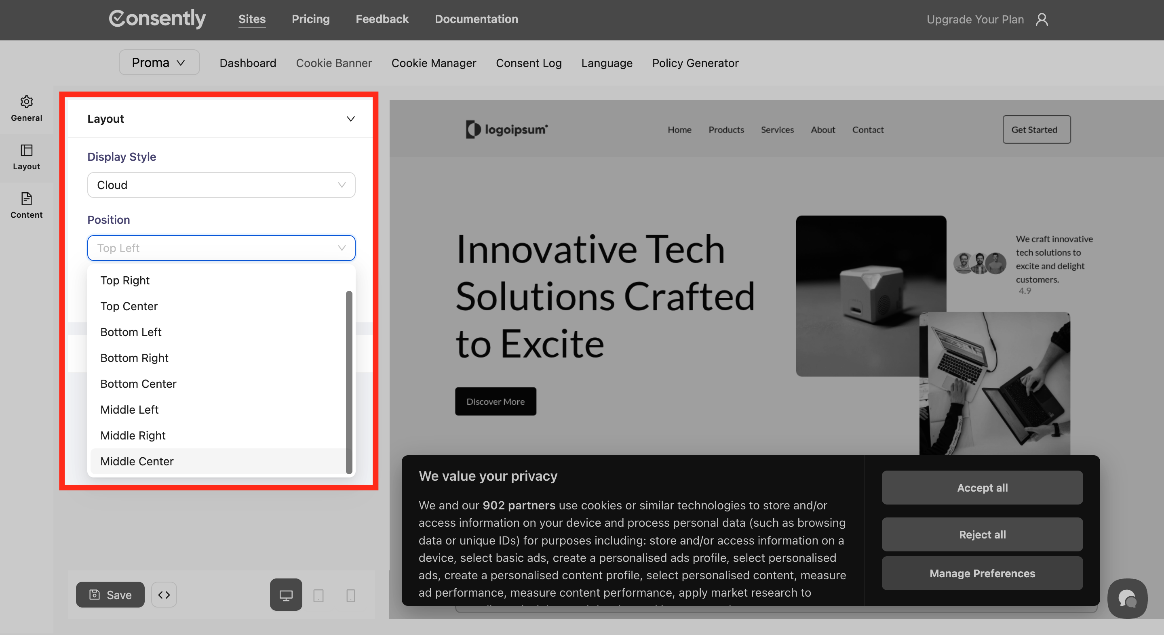Open the user account profile icon
Image resolution: width=1164 pixels, height=635 pixels.
pos(1042,19)
